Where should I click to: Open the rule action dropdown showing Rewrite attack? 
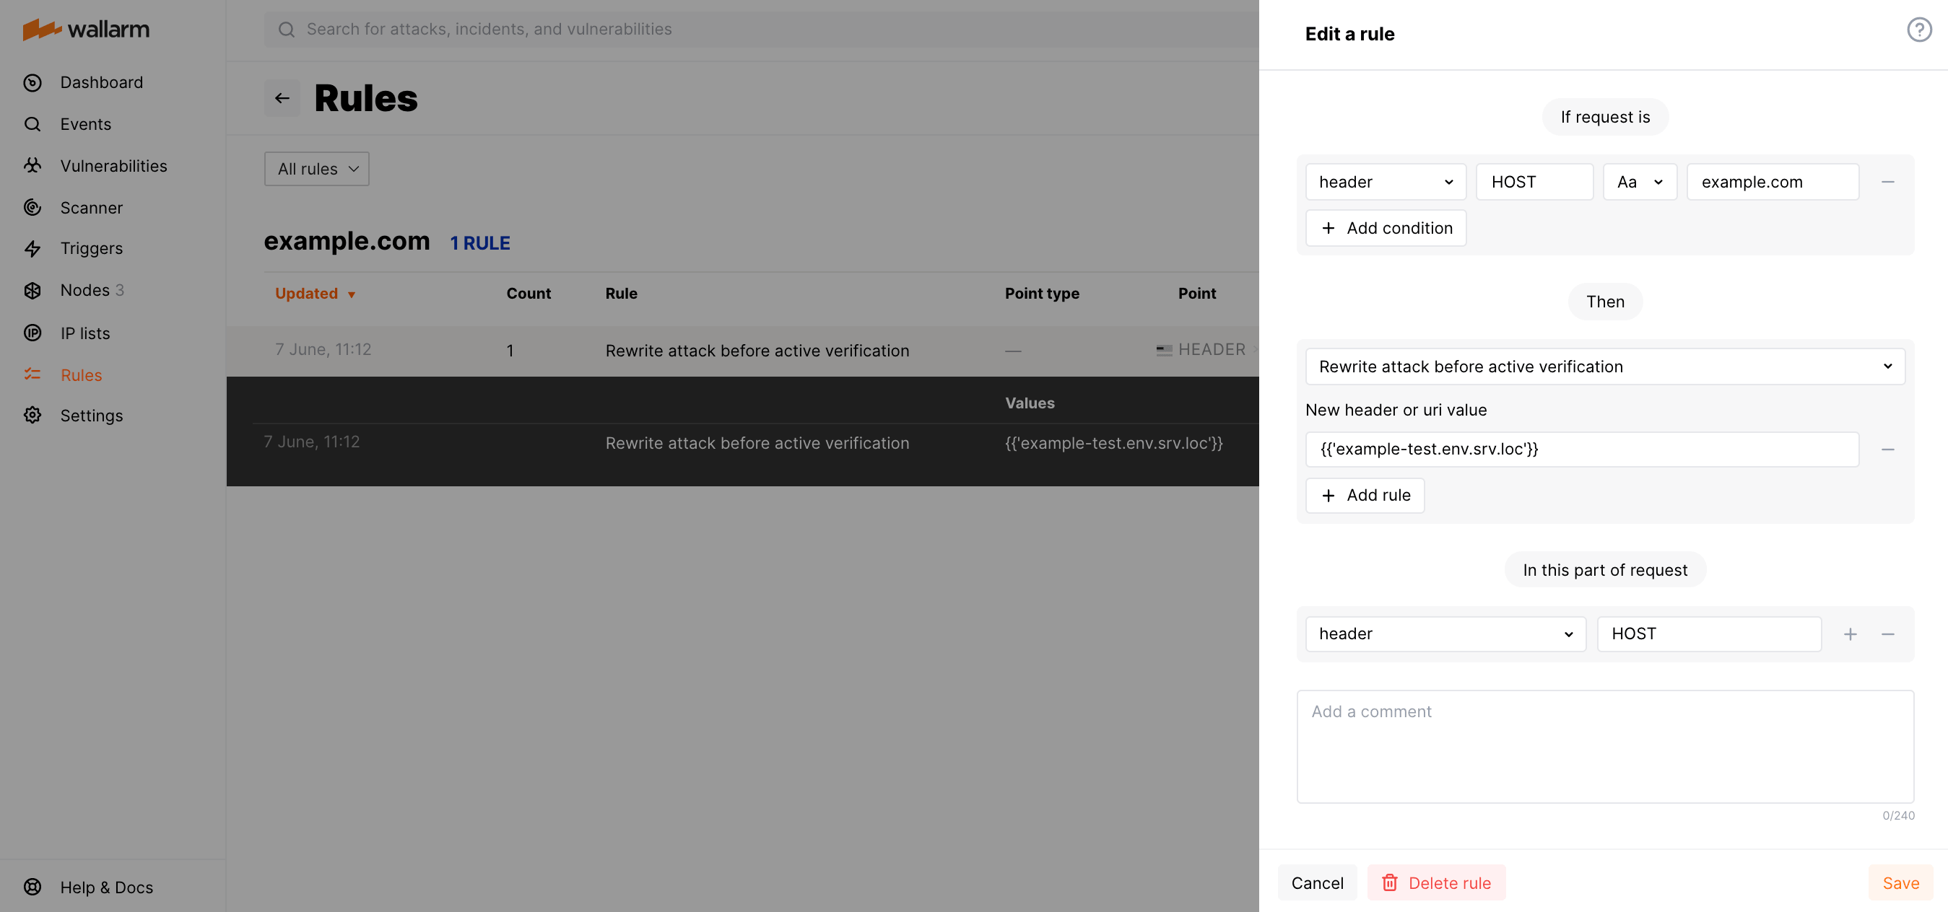point(1604,366)
